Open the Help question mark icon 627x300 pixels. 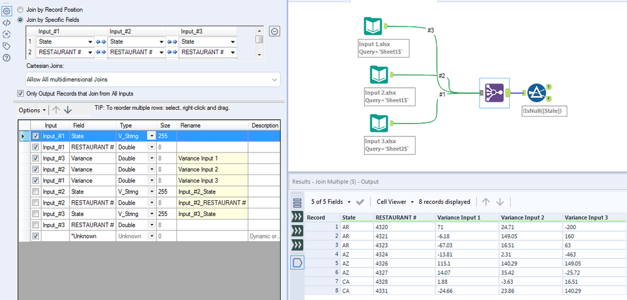click(x=6, y=58)
